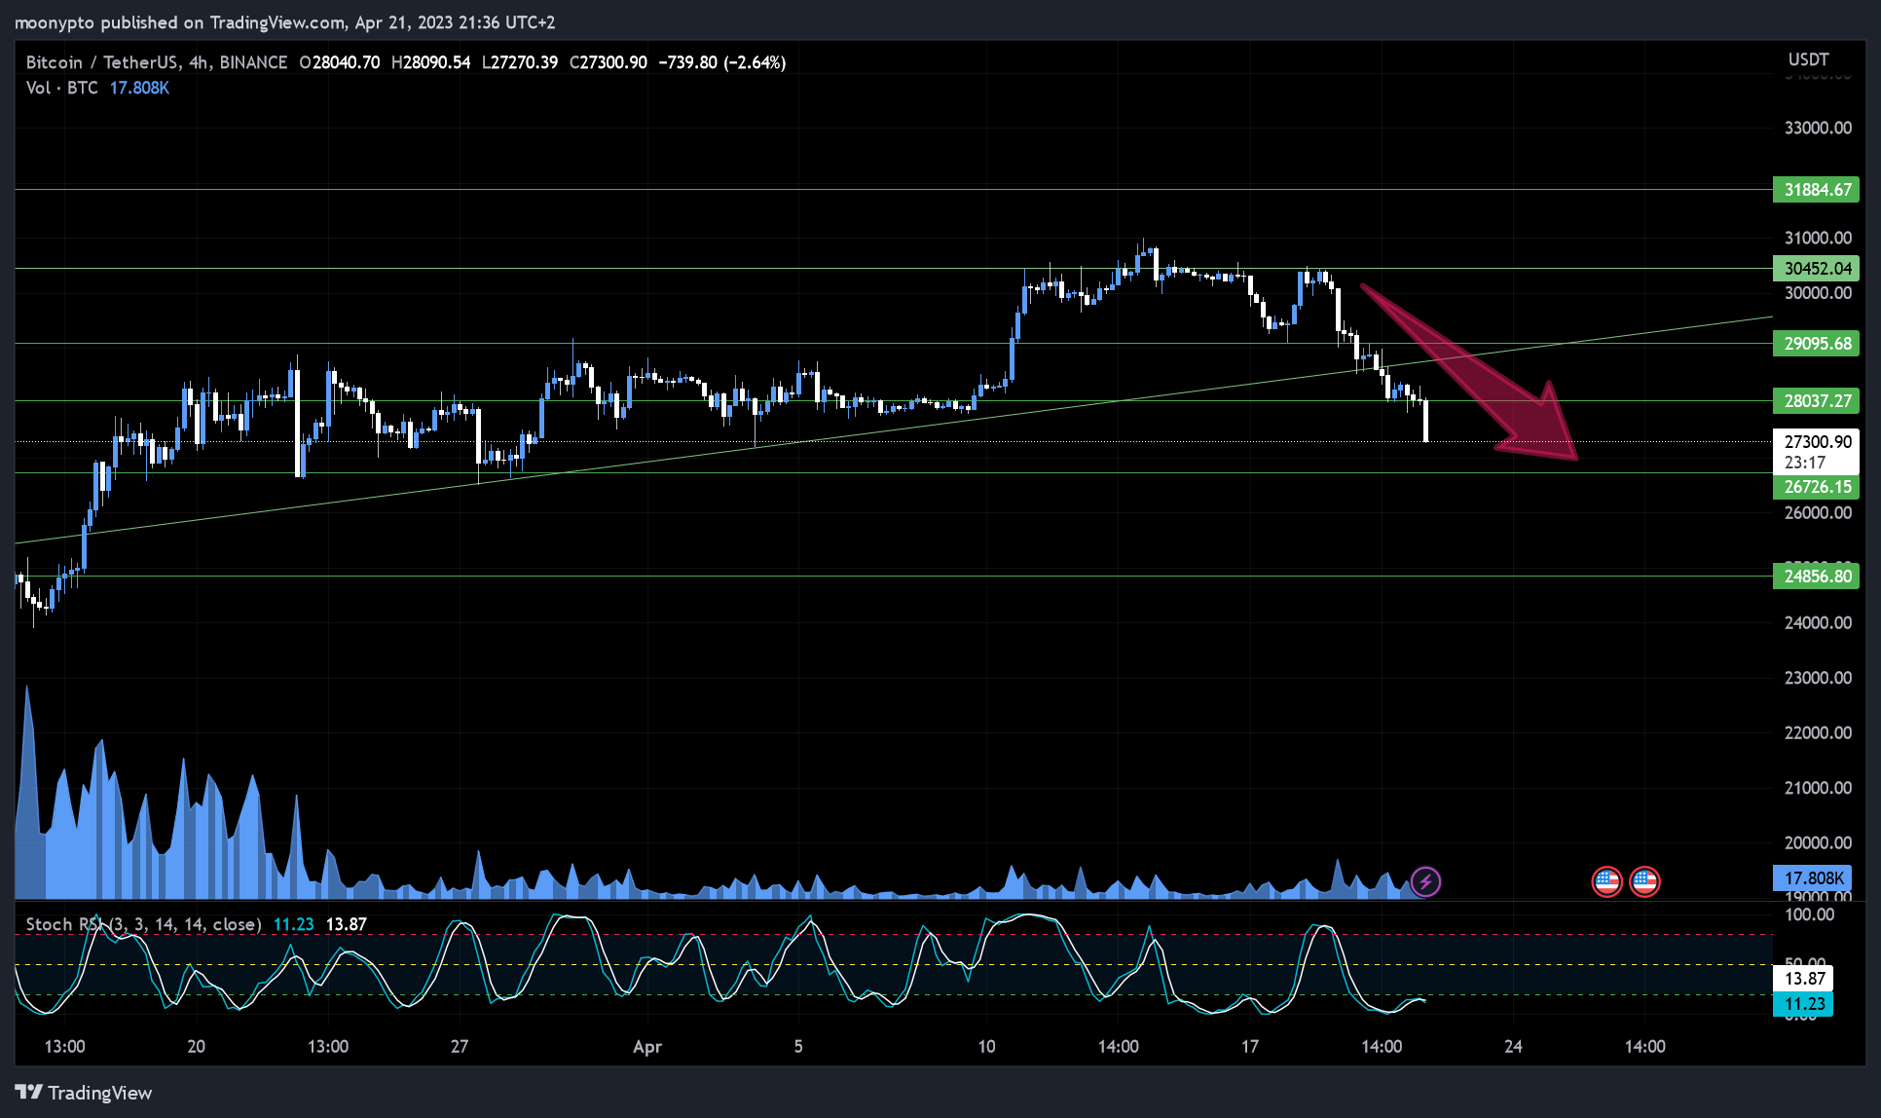Screen dimensions: 1881x1118
Task: Click the 30452.04 price level label
Action: [1816, 269]
